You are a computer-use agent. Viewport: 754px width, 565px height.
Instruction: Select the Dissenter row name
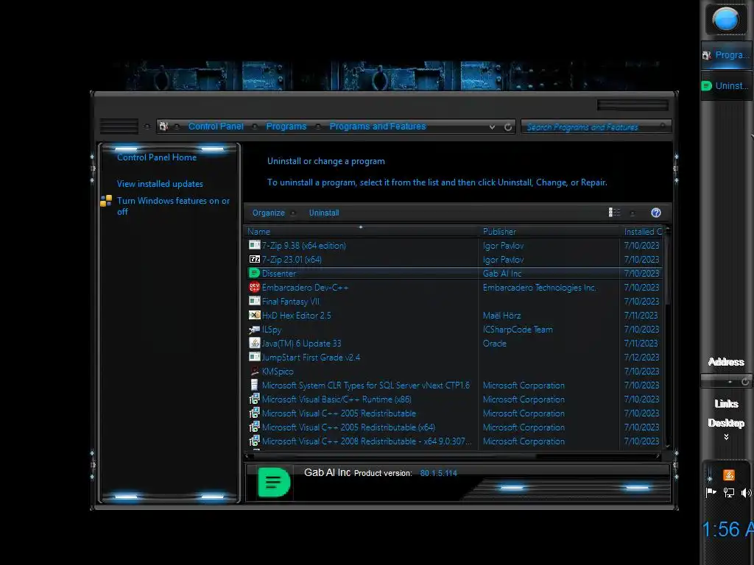click(278, 274)
